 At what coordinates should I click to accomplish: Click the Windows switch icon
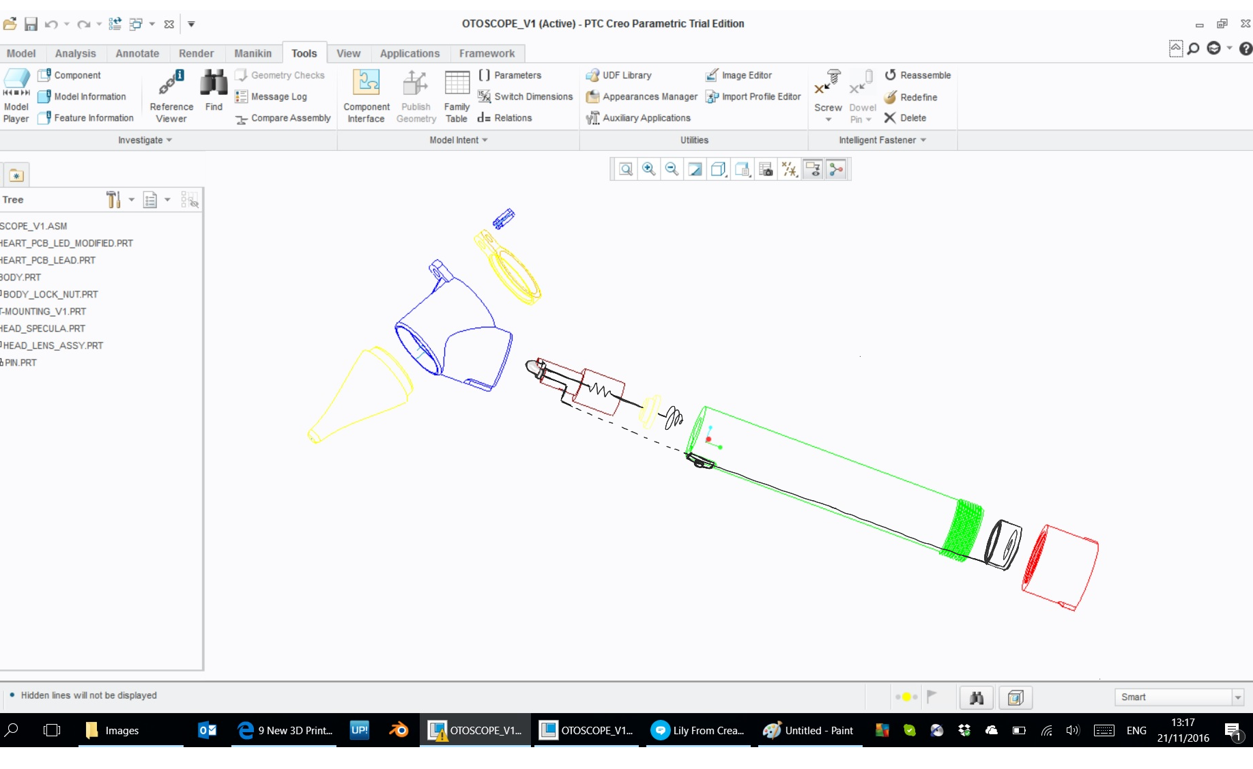click(136, 24)
